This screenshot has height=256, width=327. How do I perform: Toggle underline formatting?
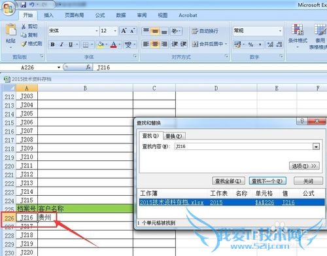[71, 45]
